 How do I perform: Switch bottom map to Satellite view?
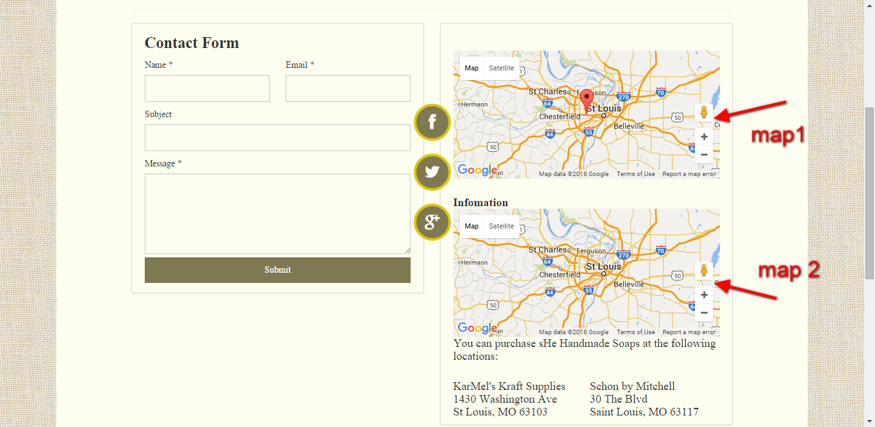(501, 227)
